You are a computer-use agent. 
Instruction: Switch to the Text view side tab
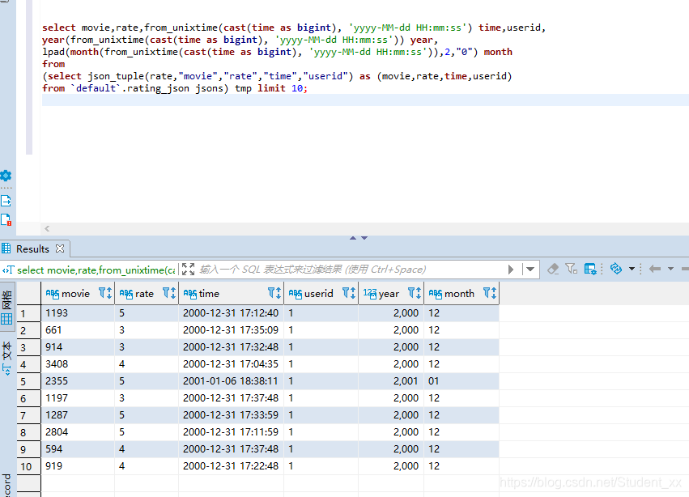(6, 357)
